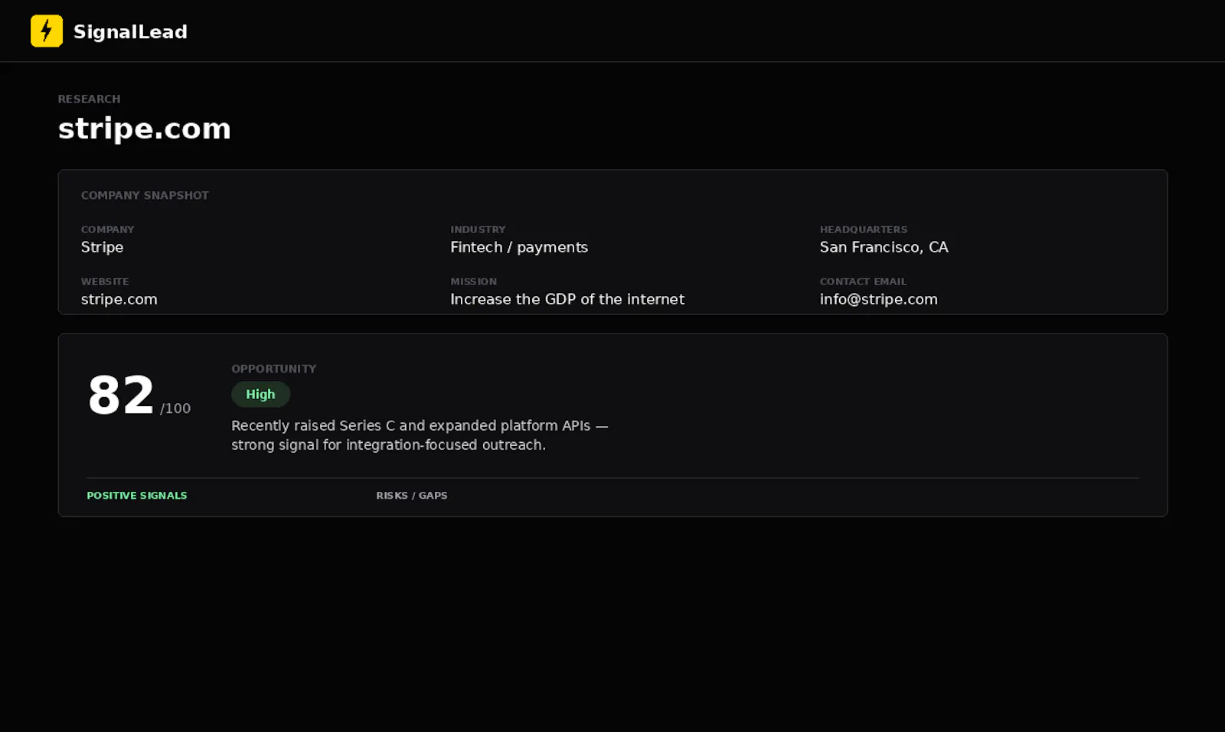Click the High opportunity badge

pyautogui.click(x=260, y=395)
